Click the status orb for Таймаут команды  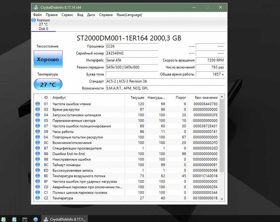[x=38, y=165]
